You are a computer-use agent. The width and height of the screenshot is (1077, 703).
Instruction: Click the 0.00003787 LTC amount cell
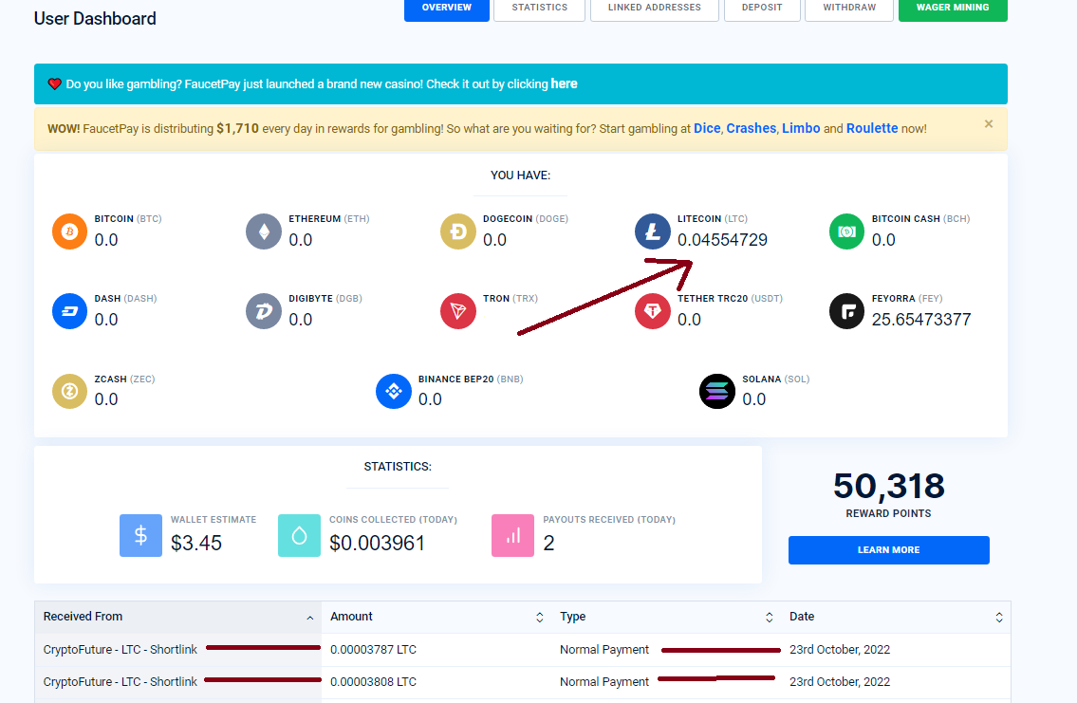pos(373,650)
